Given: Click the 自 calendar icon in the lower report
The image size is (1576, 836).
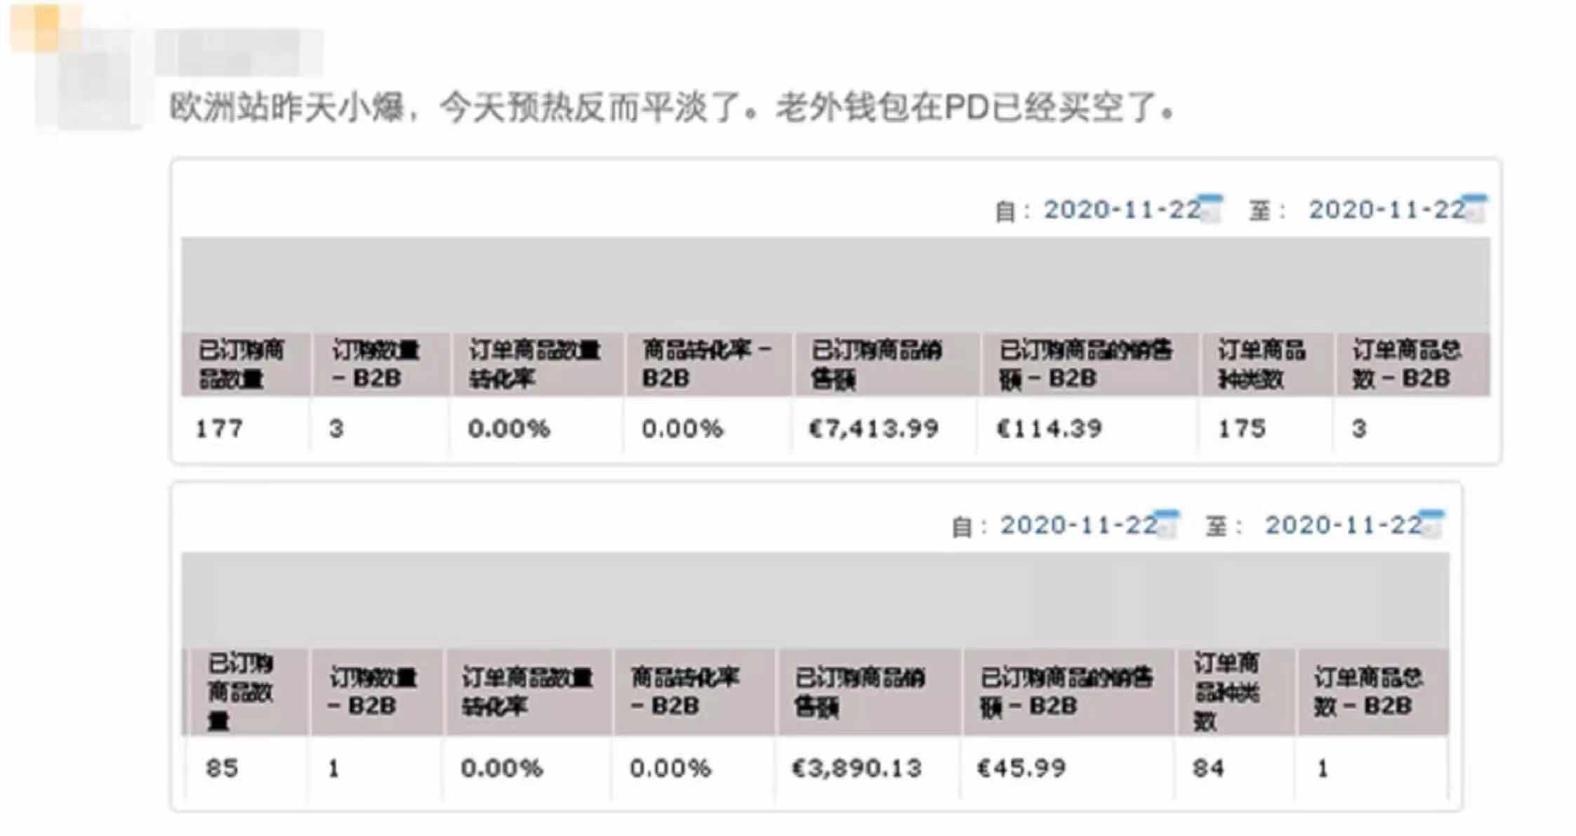Looking at the screenshot, I should tap(1168, 525).
